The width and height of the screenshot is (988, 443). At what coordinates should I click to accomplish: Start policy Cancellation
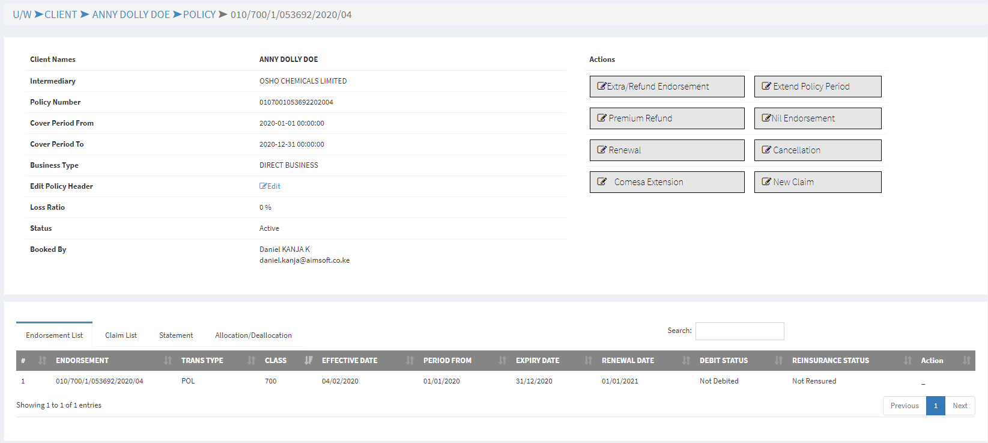(x=817, y=150)
